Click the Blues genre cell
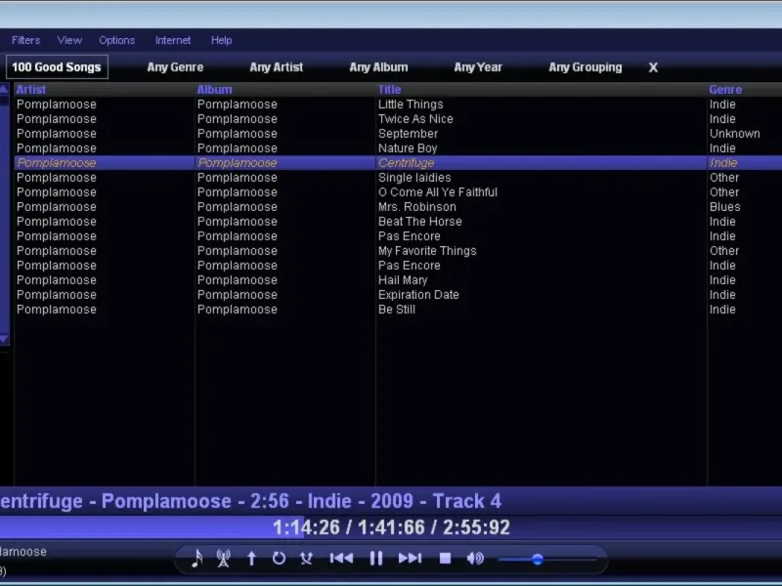This screenshot has width=782, height=586. click(724, 207)
